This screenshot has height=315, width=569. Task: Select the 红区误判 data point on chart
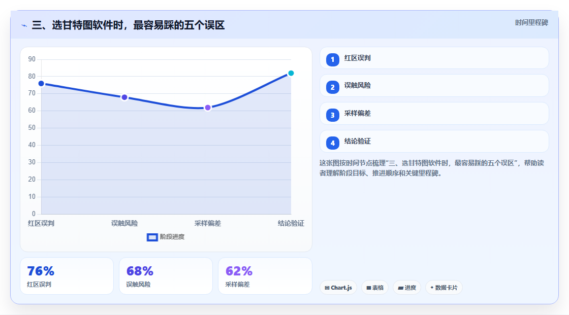pos(41,84)
